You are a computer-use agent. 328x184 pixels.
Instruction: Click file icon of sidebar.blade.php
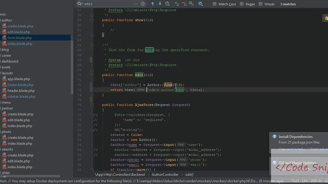4,97
